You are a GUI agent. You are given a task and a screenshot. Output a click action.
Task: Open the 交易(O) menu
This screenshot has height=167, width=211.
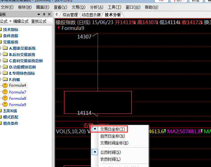(x=78, y=7)
